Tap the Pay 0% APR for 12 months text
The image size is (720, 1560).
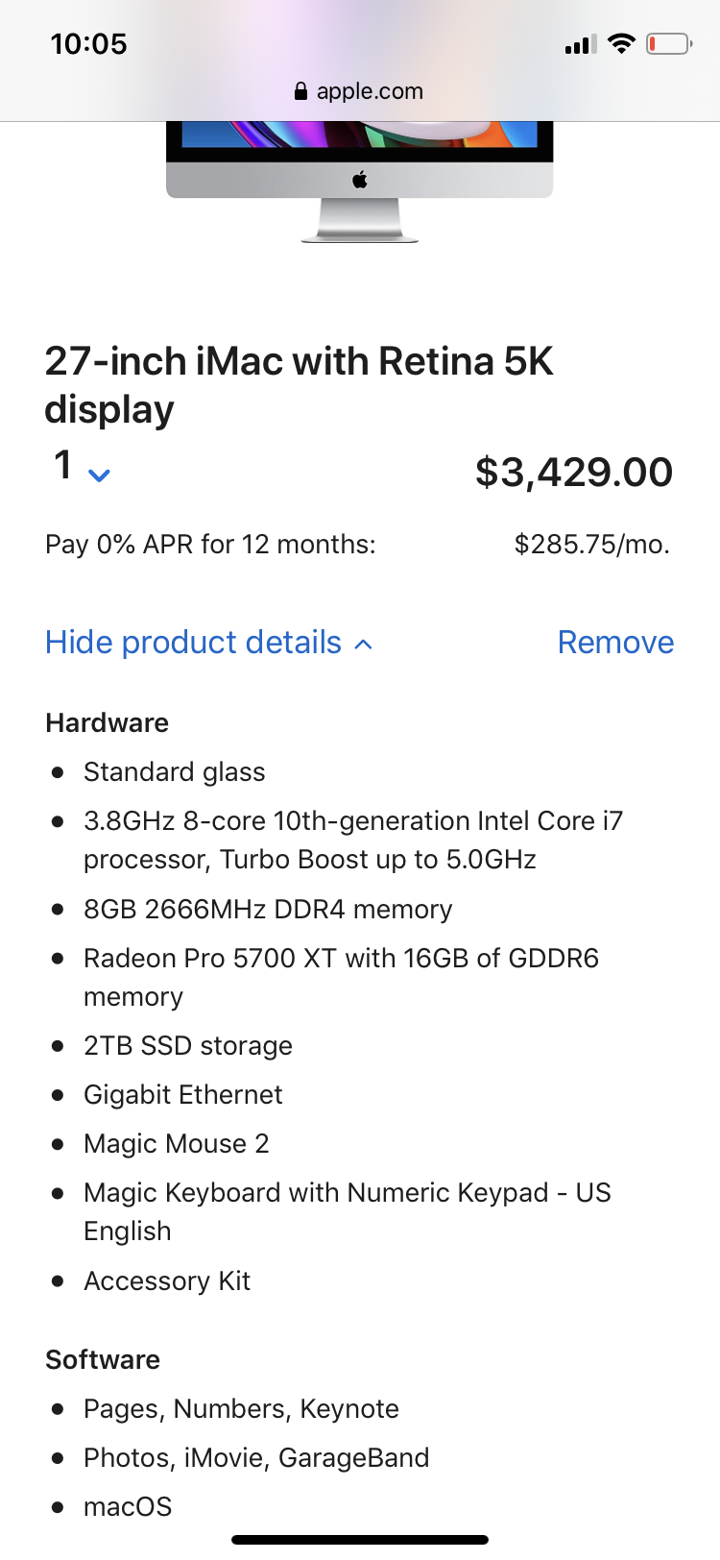[x=210, y=545]
